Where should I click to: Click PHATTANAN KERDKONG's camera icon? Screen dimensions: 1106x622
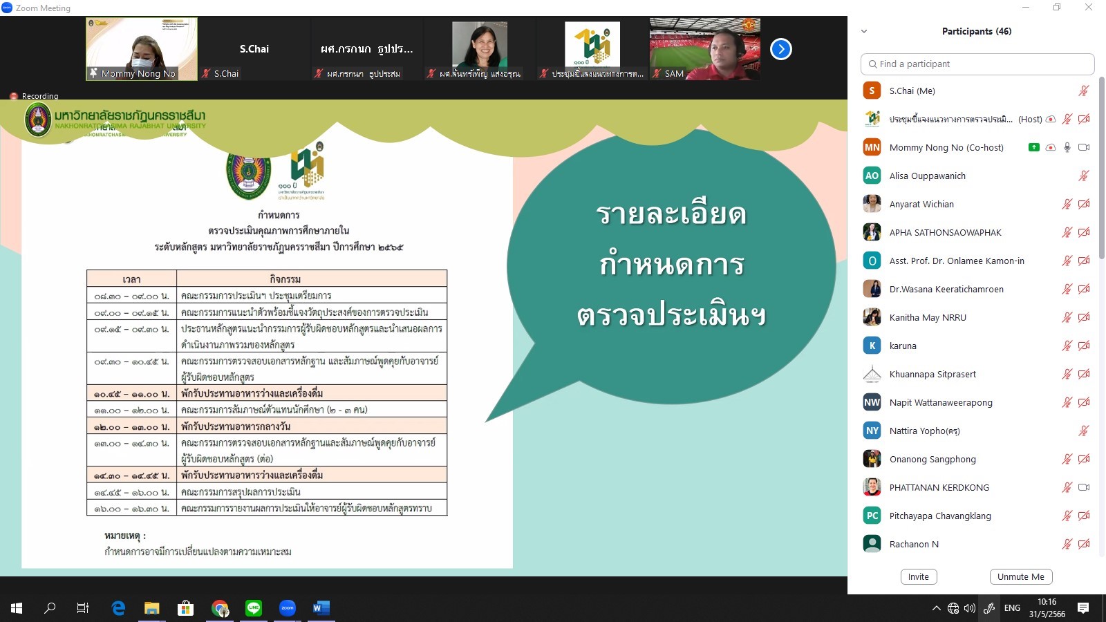pos(1083,487)
